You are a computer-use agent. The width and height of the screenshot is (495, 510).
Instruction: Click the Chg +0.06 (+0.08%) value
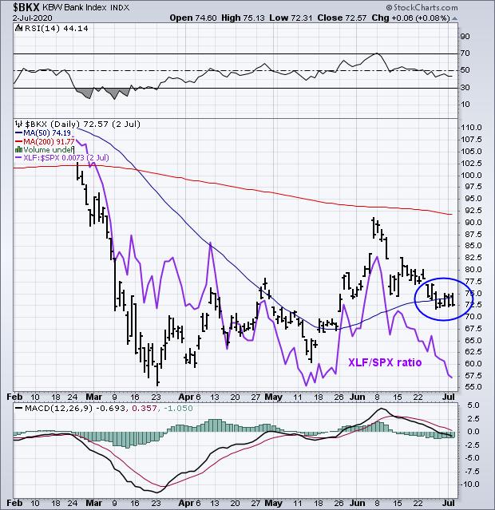coord(410,18)
